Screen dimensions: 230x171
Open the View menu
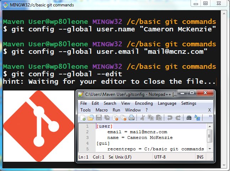coord(125,103)
